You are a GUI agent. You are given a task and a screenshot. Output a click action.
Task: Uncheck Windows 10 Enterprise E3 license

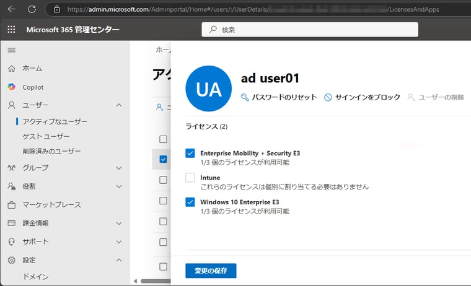[190, 202]
